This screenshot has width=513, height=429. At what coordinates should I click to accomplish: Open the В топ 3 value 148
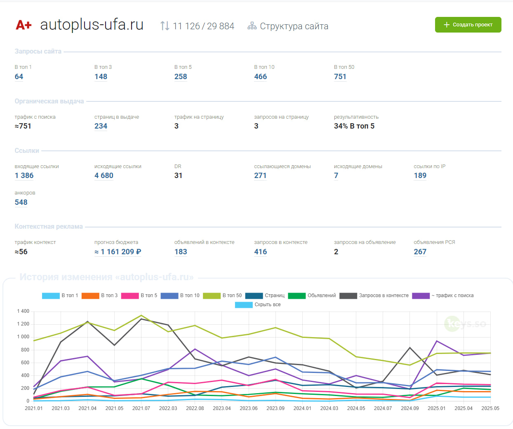coord(101,77)
